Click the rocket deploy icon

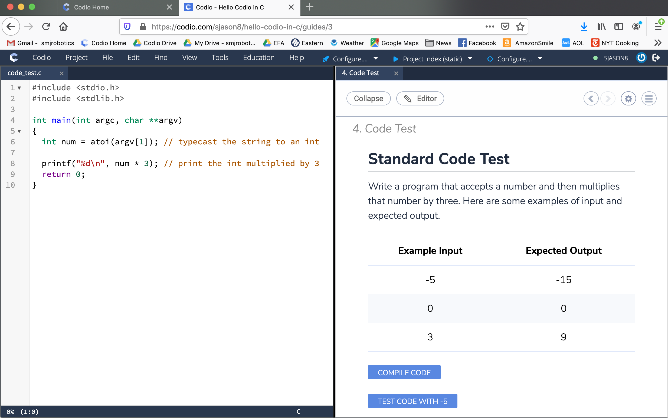[x=326, y=59]
